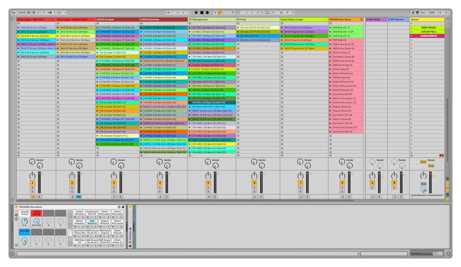The height and width of the screenshot is (267, 461).
Task: Toggle crossfader assign A on track 1
Action: coord(33,197)
